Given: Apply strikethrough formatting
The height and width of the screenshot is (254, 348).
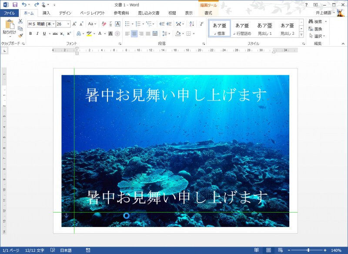Looking at the screenshot, I should (55, 34).
